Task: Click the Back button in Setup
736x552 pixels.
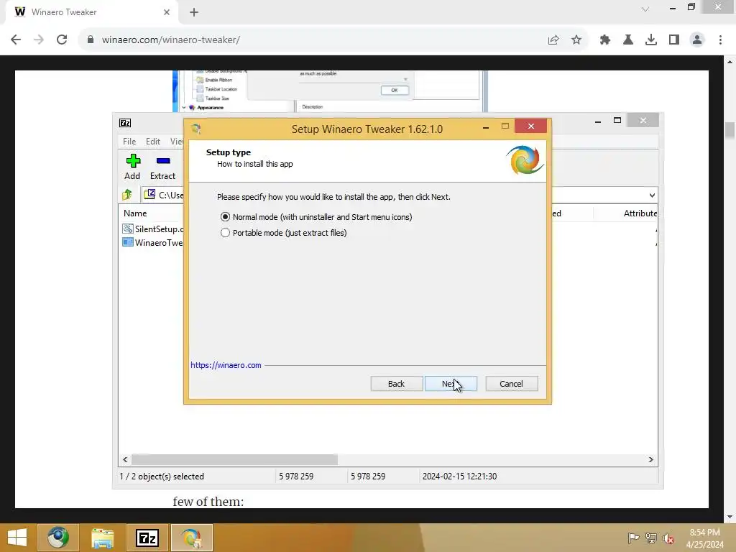Action: click(396, 384)
